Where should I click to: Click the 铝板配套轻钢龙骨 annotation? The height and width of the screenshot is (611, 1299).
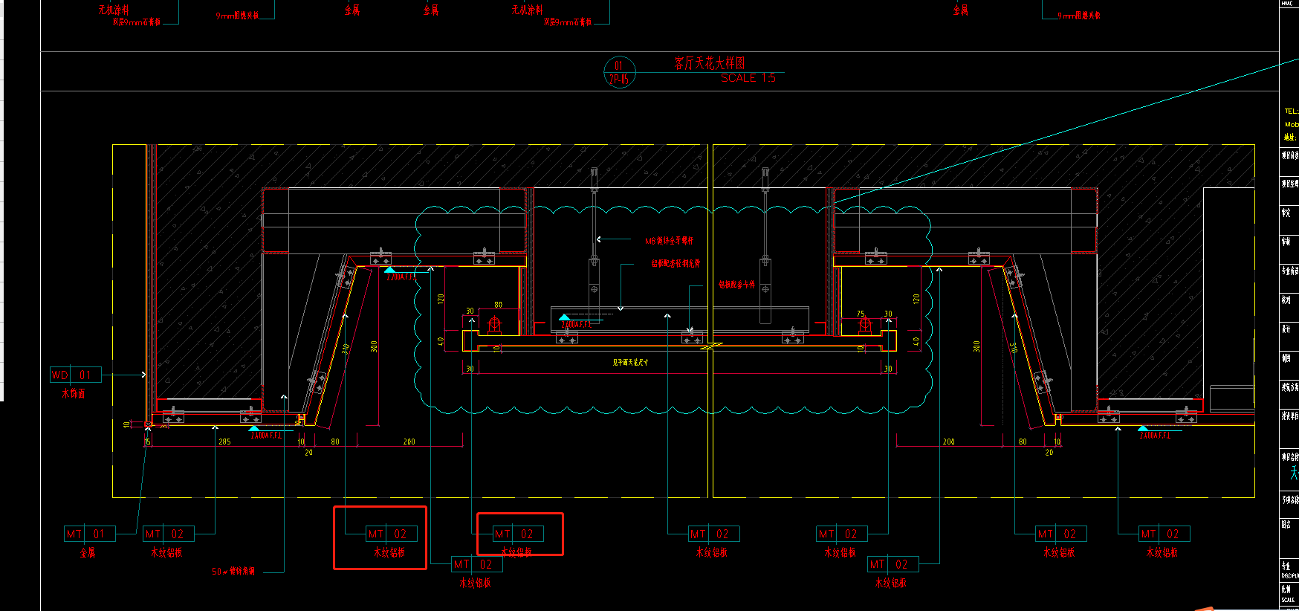tap(676, 263)
